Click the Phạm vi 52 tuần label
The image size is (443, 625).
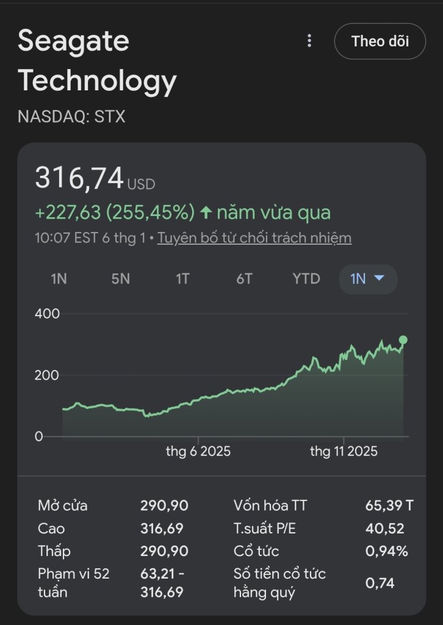(74, 582)
